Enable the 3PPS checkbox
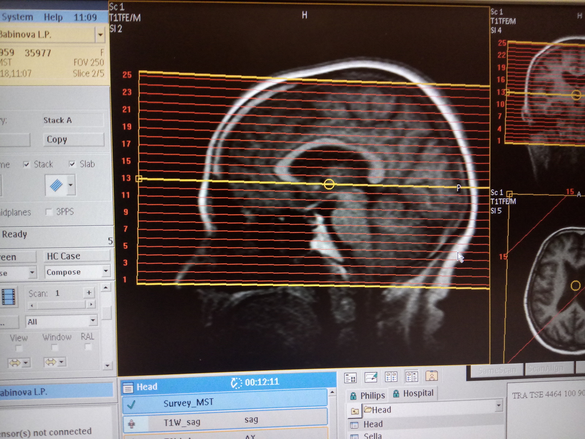Screen dimensions: 585x439 pos(49,212)
